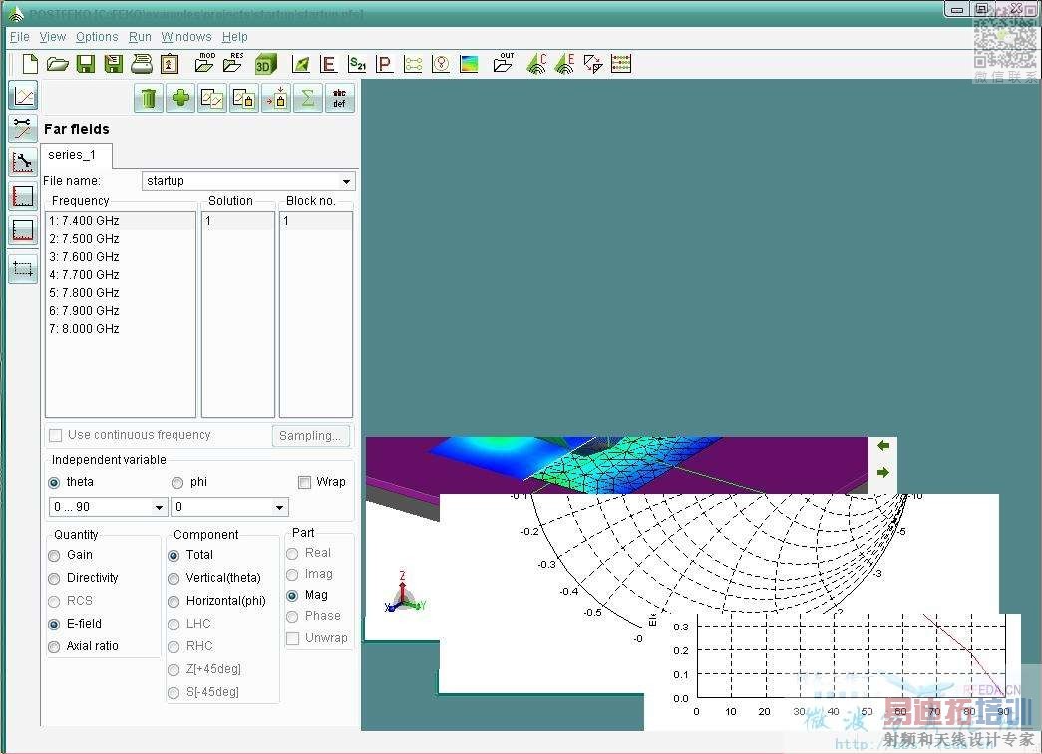Open the phi value dropdown showing 0
This screenshot has width=1042, height=754.
point(230,507)
